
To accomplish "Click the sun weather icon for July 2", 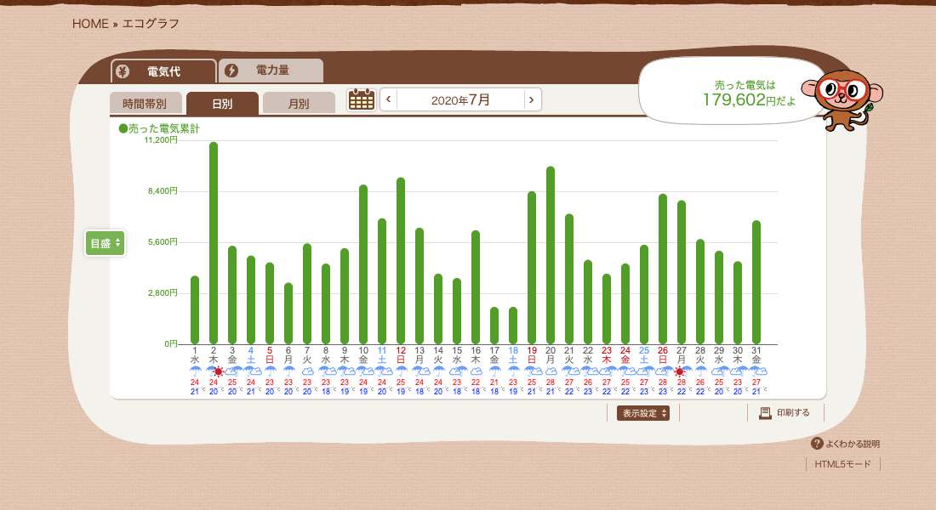I will [x=219, y=371].
